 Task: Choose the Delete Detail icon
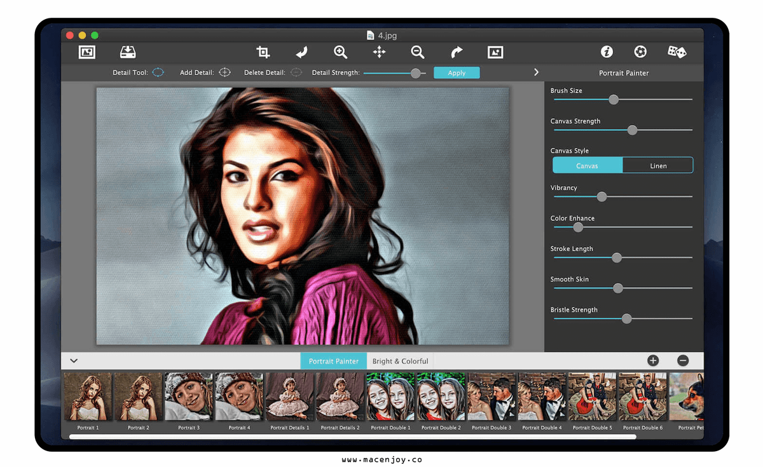click(x=296, y=72)
